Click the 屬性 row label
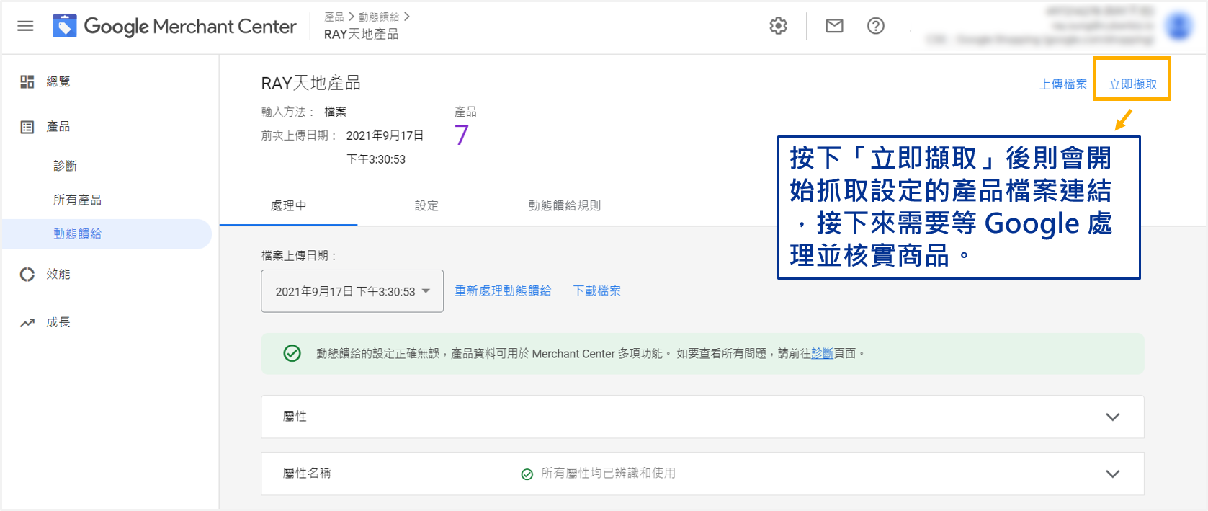 tap(295, 416)
